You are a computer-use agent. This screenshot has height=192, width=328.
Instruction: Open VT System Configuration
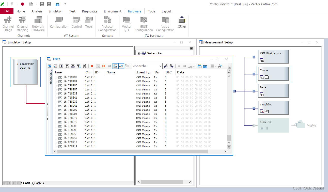59,22
